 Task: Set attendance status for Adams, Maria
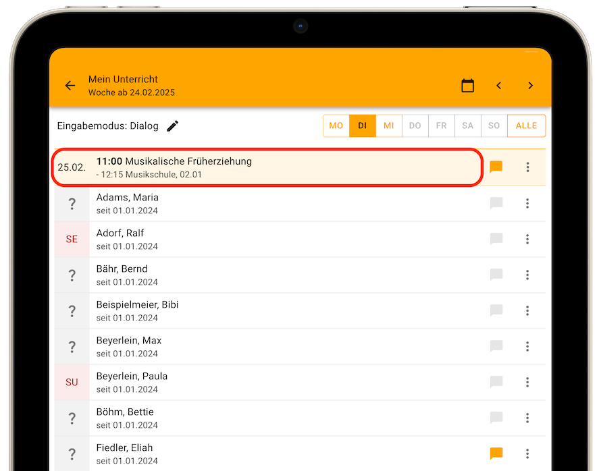pyautogui.click(x=72, y=204)
